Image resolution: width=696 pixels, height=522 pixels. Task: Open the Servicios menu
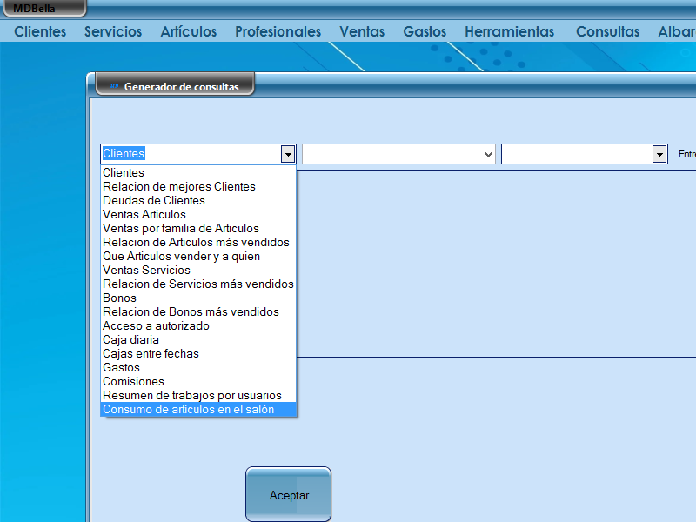coord(113,31)
